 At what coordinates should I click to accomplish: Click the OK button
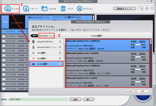coord(142,91)
